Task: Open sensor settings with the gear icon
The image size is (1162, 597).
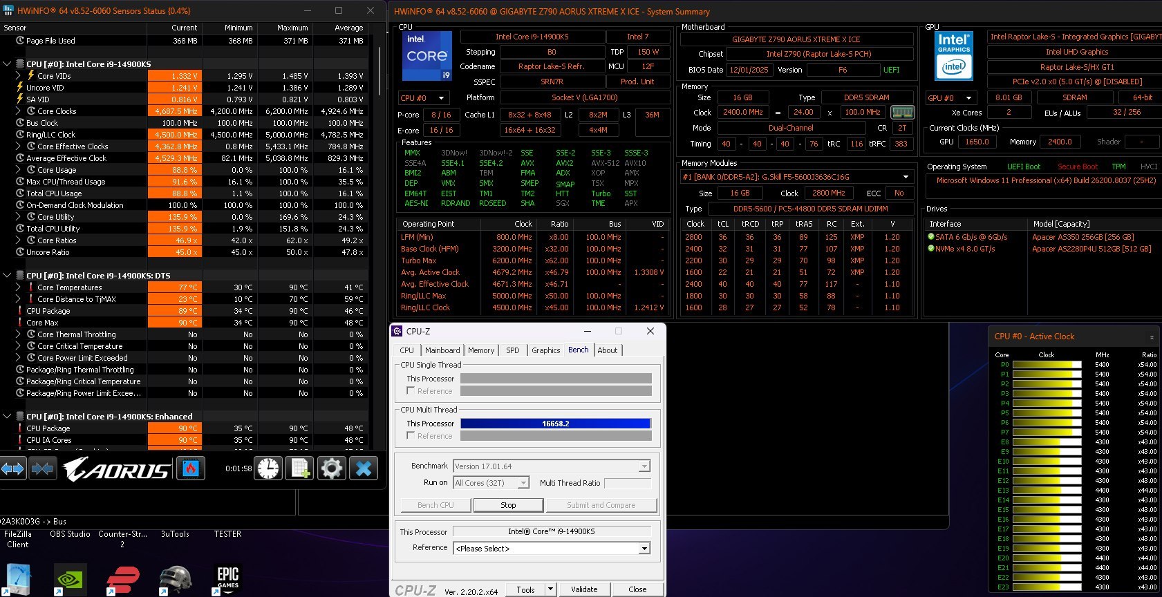Action: tap(332, 468)
